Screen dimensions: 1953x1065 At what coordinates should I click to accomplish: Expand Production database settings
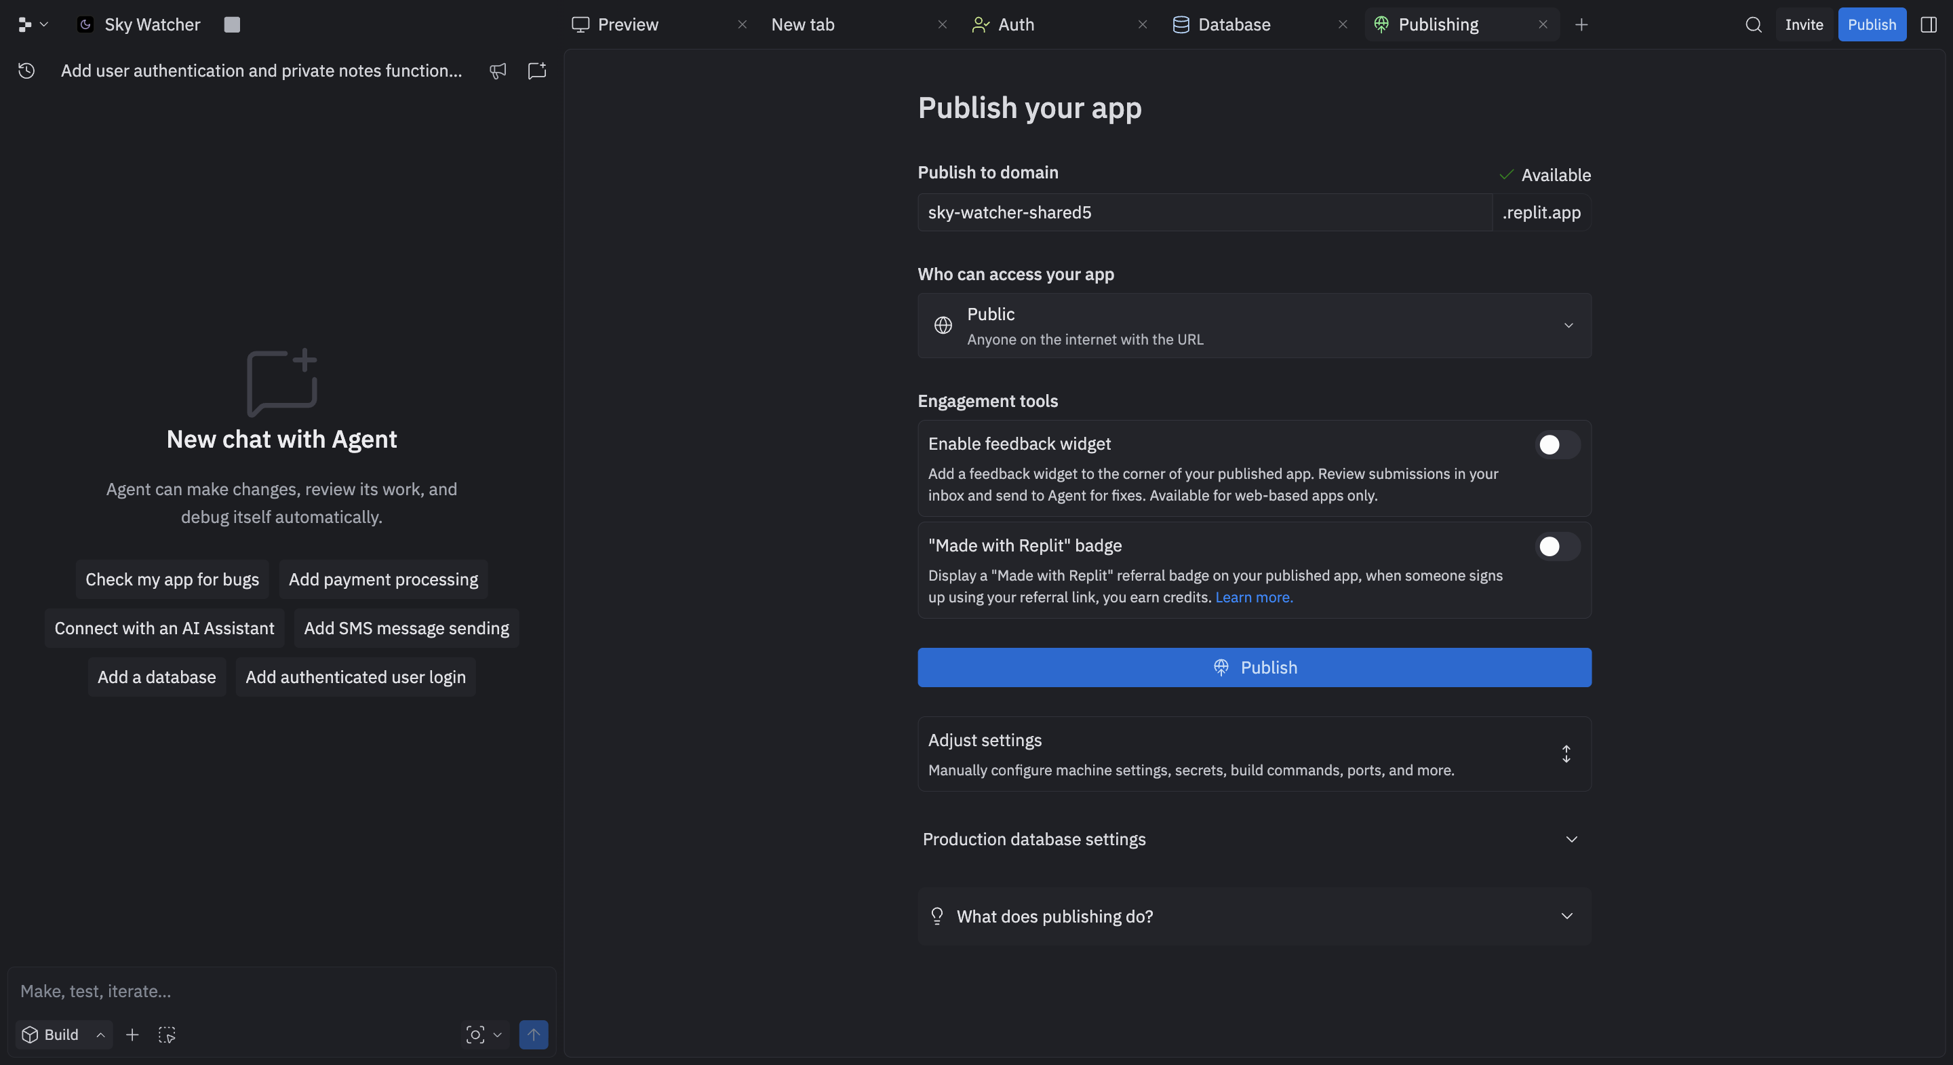pos(1254,839)
